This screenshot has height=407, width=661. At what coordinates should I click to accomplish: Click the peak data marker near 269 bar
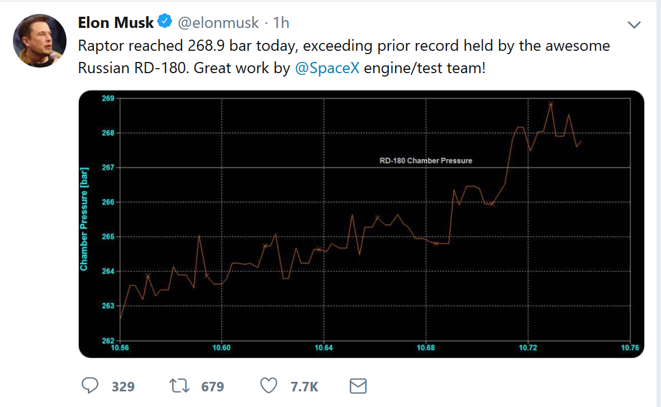[x=551, y=103]
